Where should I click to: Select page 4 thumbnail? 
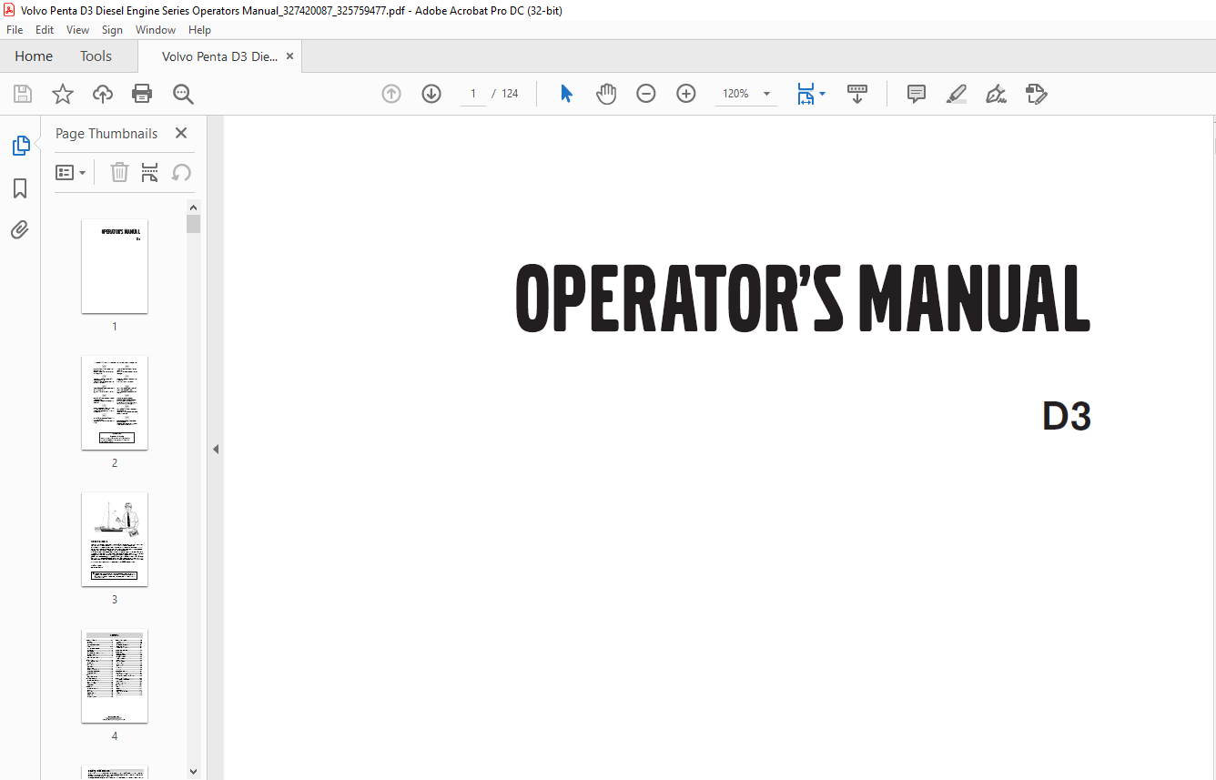click(115, 675)
